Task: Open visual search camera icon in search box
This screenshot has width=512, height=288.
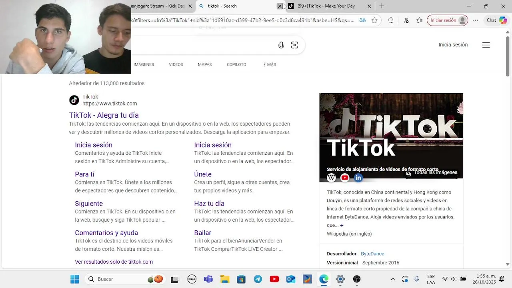Action: pyautogui.click(x=294, y=45)
